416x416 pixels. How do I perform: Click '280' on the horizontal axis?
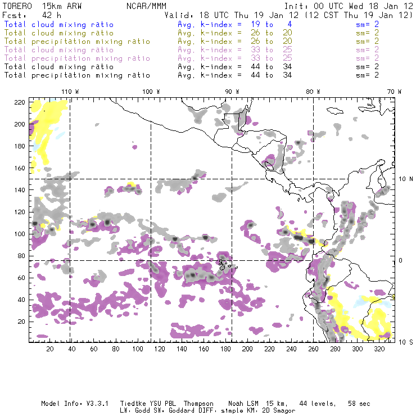pos(335,349)
